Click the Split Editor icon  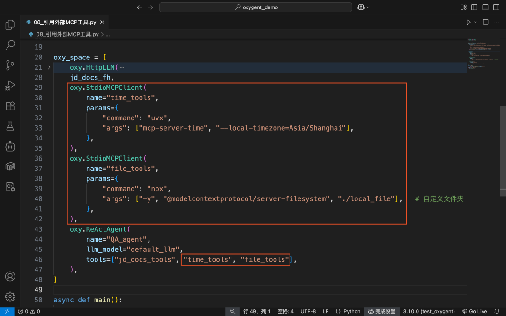tap(485, 22)
